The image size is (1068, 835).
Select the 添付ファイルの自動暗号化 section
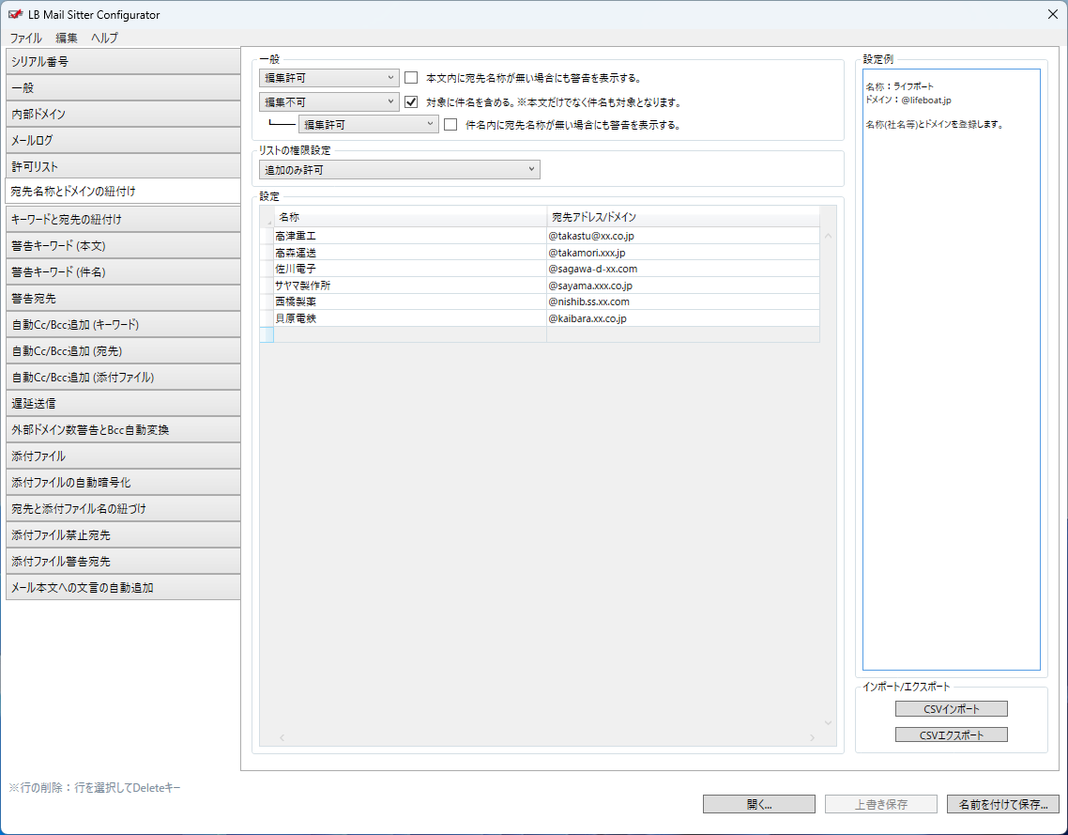point(120,482)
